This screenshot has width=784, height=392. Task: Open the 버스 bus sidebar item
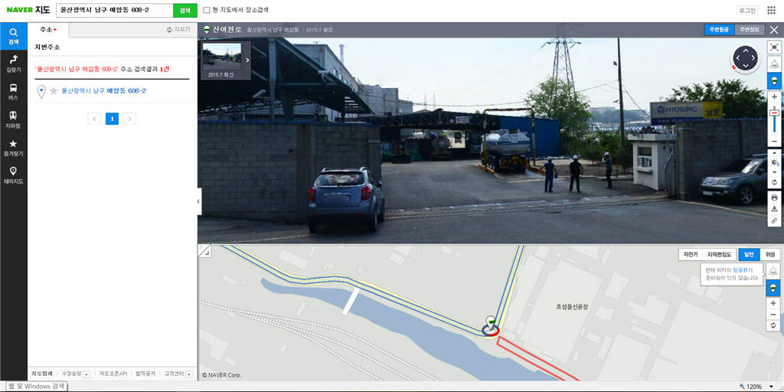pyautogui.click(x=14, y=92)
